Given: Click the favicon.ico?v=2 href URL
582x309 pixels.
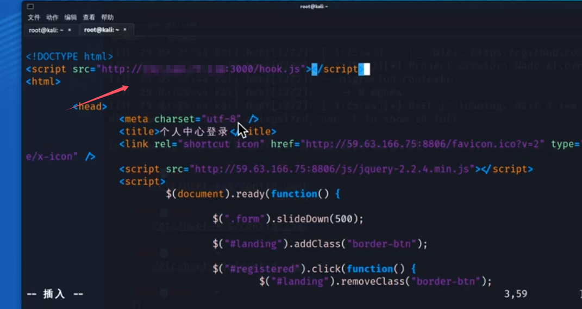Looking at the screenshot, I should 423,144.
